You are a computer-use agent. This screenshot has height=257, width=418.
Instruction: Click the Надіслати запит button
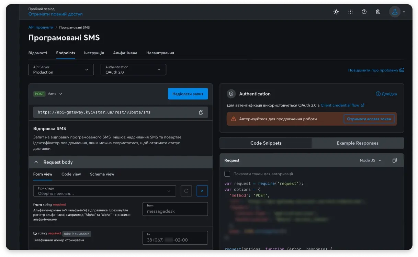[x=188, y=94]
